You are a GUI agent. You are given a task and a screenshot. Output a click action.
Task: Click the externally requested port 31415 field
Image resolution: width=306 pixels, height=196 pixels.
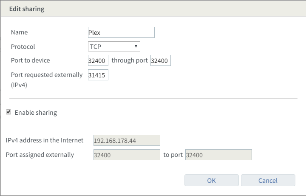98,75
